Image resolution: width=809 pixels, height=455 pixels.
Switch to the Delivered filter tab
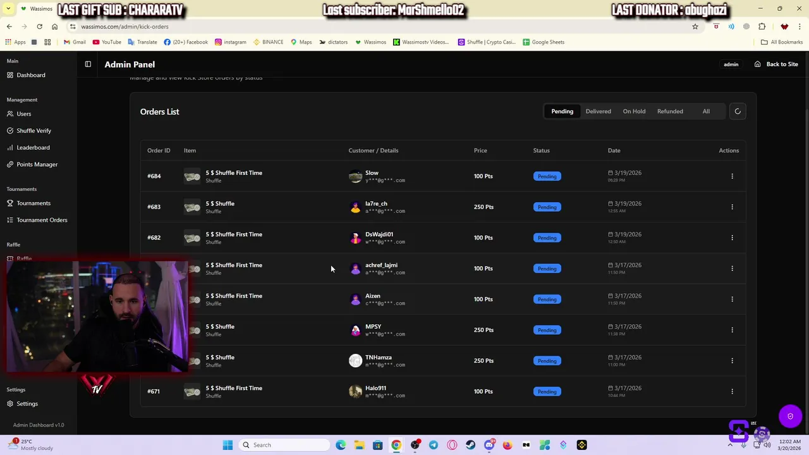tap(598, 111)
